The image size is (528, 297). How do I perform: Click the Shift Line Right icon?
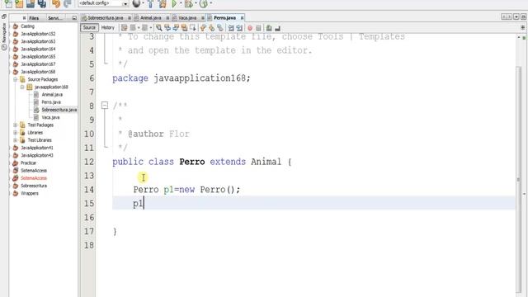pyautogui.click(x=239, y=28)
